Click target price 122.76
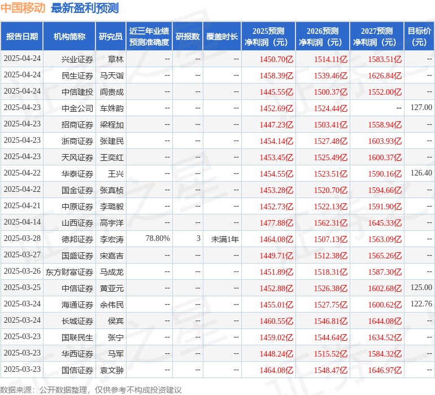Screen dimensions: 435x395 [x=421, y=304]
